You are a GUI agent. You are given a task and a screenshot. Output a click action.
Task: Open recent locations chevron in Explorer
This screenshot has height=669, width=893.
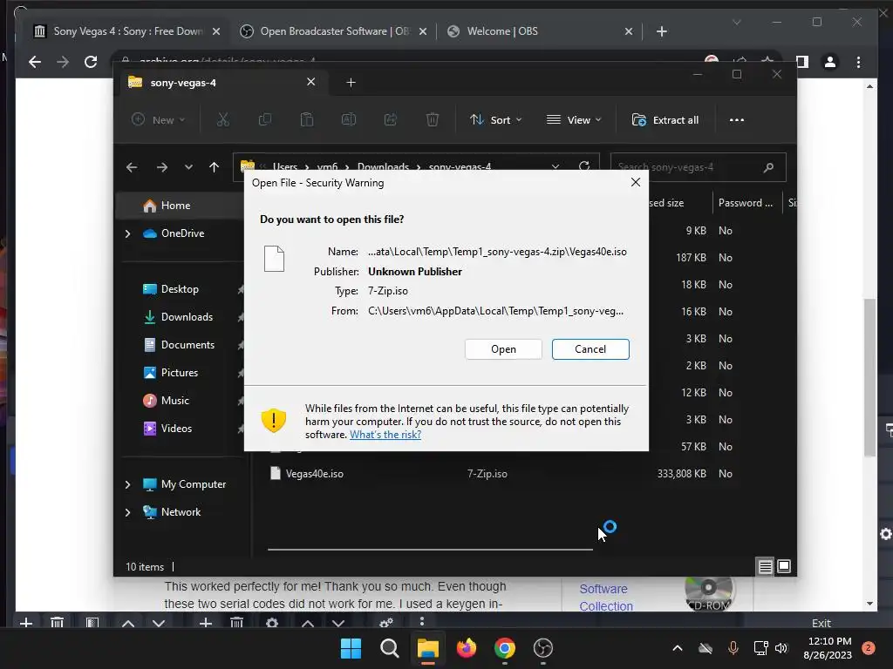pyautogui.click(x=188, y=167)
